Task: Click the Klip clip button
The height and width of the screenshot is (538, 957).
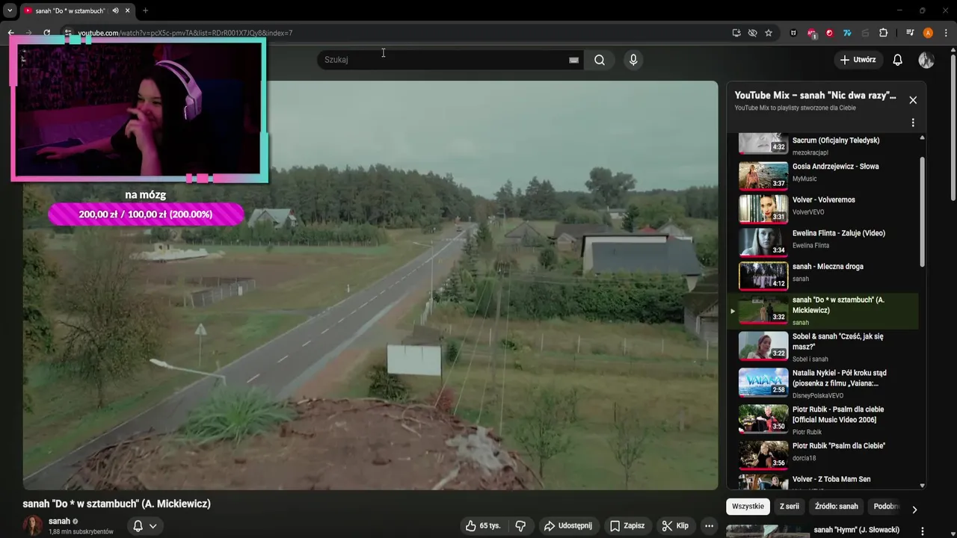Action: pos(675,526)
